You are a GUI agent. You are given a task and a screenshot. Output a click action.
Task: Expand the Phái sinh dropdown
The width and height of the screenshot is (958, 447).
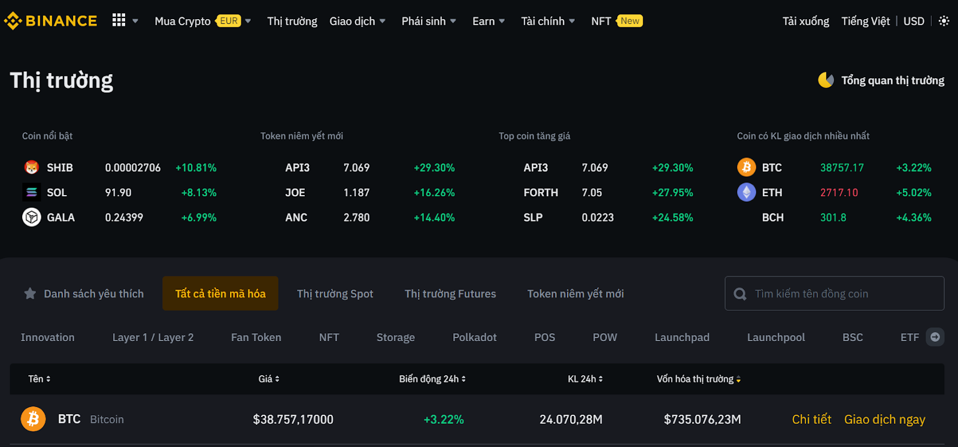pyautogui.click(x=453, y=21)
